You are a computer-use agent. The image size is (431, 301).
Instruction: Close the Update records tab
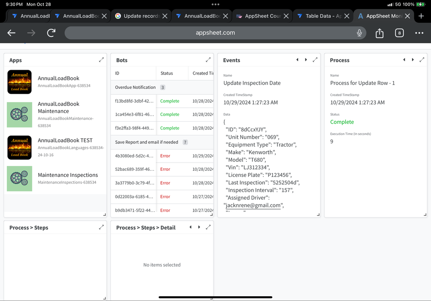point(165,16)
